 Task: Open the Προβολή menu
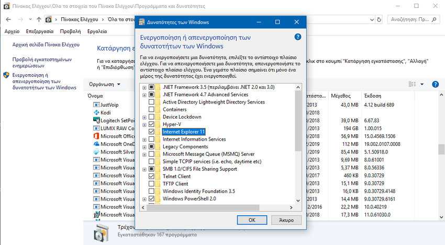[x=70, y=31]
